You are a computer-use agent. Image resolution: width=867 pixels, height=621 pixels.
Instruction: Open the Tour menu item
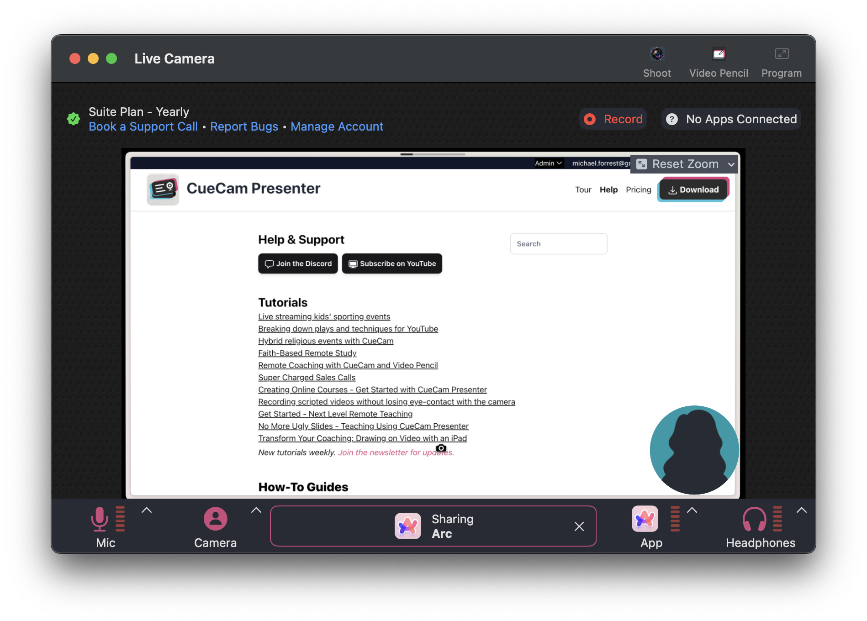click(x=583, y=189)
